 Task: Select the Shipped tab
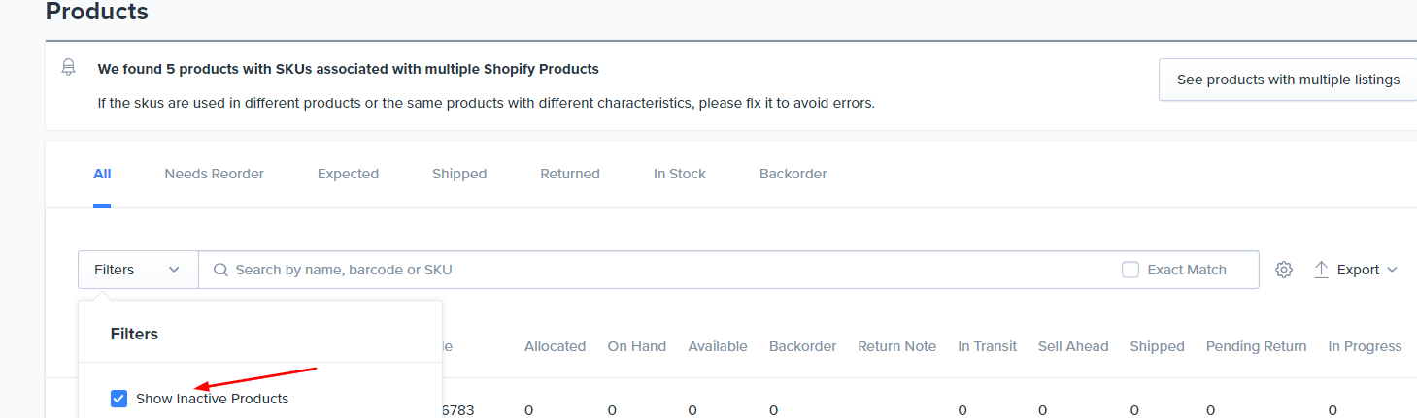point(459,174)
